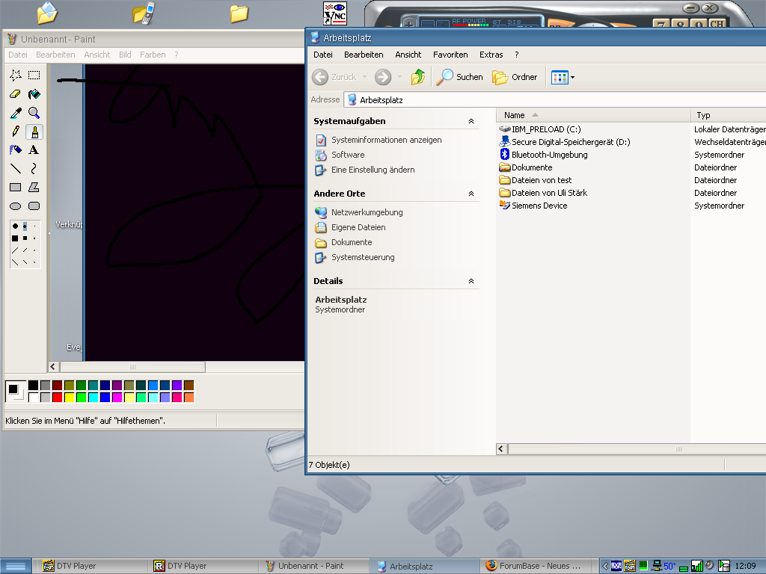This screenshot has width=766, height=574.
Task: Click the Bluetooth-Umgebung item icon
Action: tap(505, 154)
